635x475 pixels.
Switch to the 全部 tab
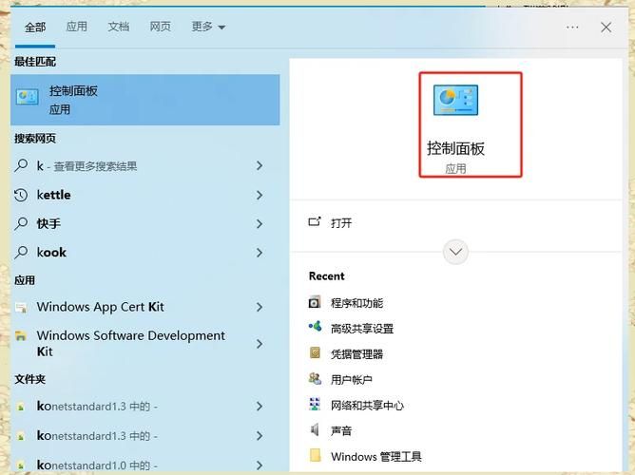[x=35, y=28]
